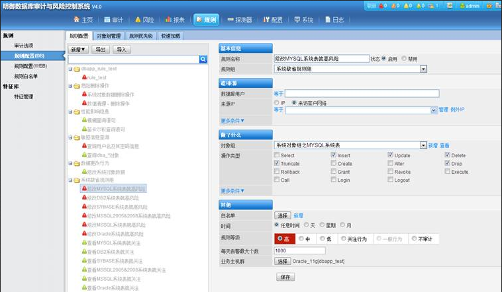Click red warning icon of 修改SYBASE系统表就高风险

pos(84,207)
